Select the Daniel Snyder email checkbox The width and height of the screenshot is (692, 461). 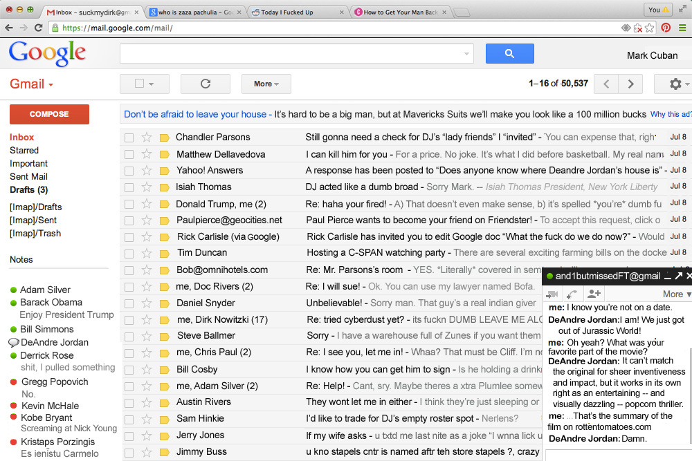coord(129,303)
